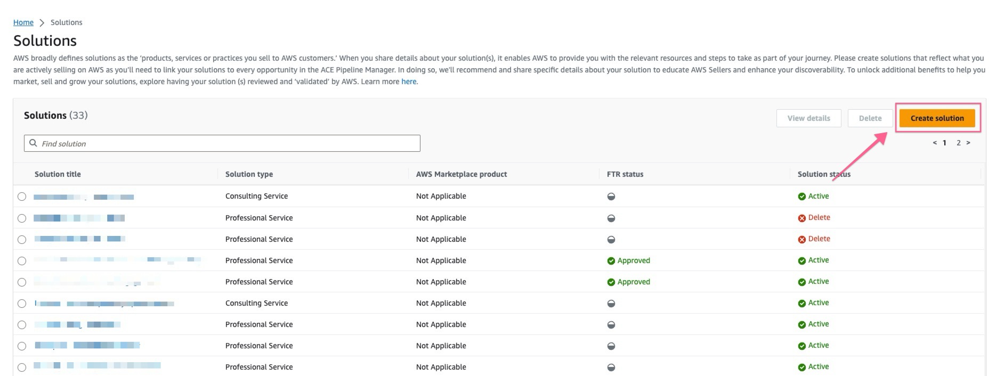
Task: Sort by Solution title column header
Action: click(58, 174)
